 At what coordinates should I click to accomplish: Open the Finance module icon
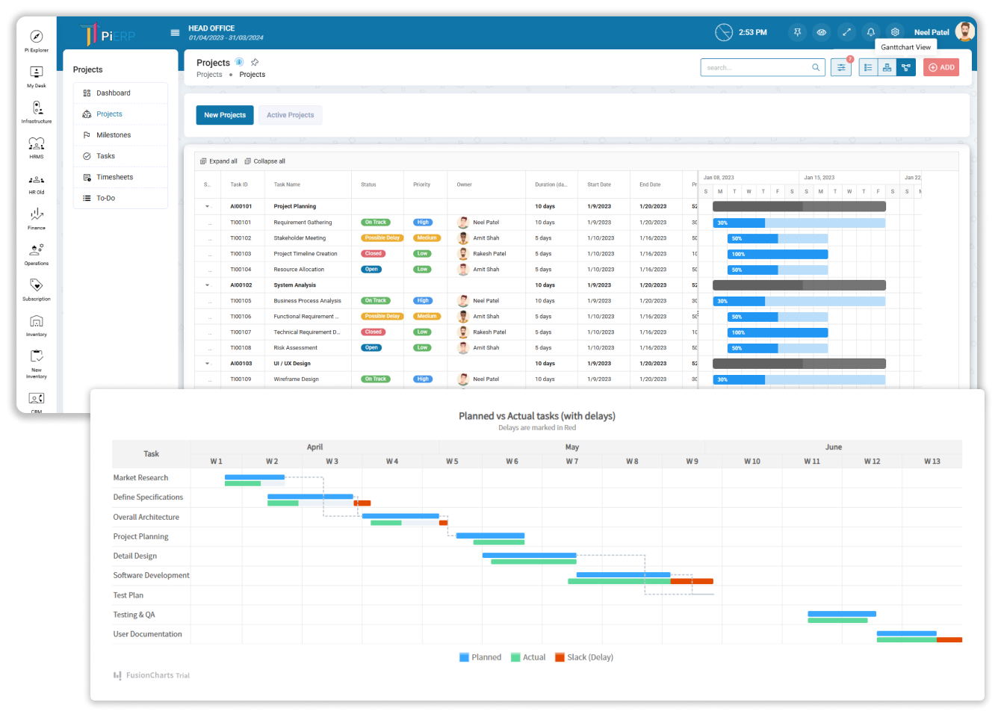[36, 215]
